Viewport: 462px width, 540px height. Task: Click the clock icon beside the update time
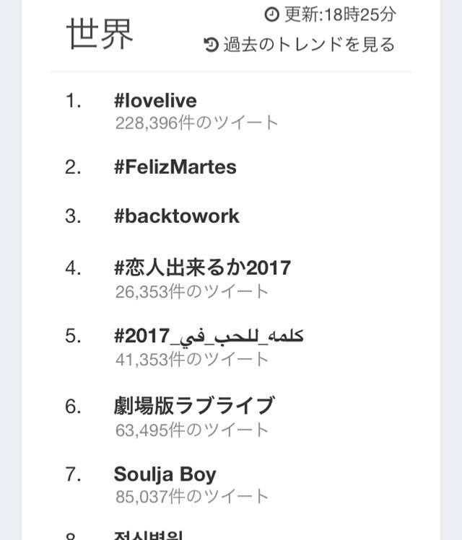click(271, 14)
